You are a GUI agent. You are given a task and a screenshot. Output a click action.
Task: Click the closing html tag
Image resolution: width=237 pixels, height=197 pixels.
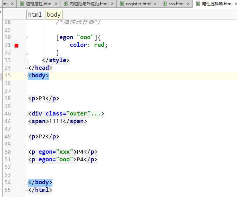[x=40, y=190]
